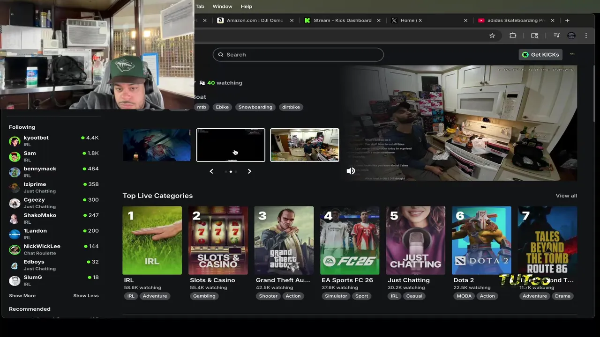Click the Gambling tag under Slots & Casino
Screen dimensions: 600x337
pos(204,296)
